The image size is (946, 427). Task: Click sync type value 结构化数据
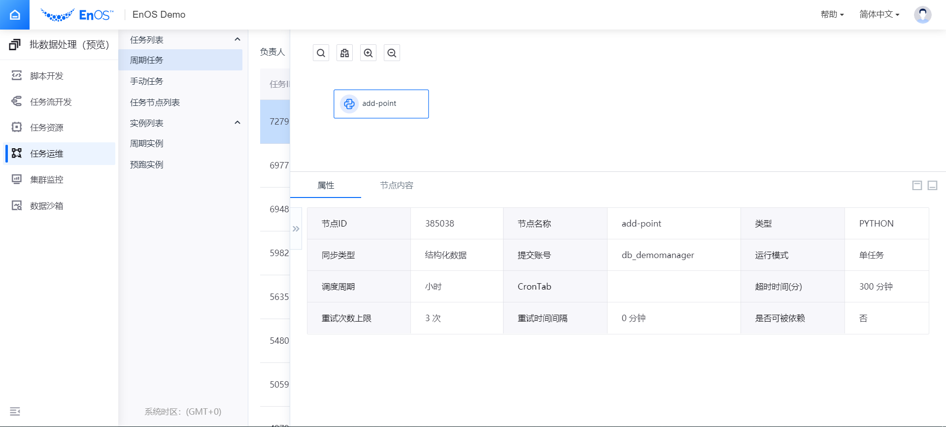tap(446, 255)
